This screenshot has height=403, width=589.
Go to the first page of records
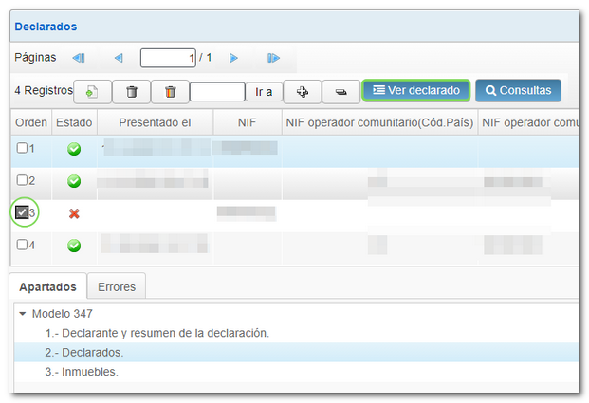(x=79, y=58)
